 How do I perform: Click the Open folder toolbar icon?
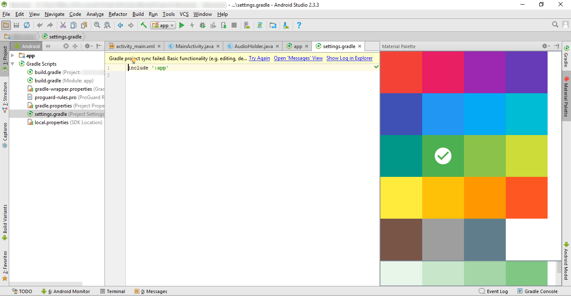coord(6,25)
